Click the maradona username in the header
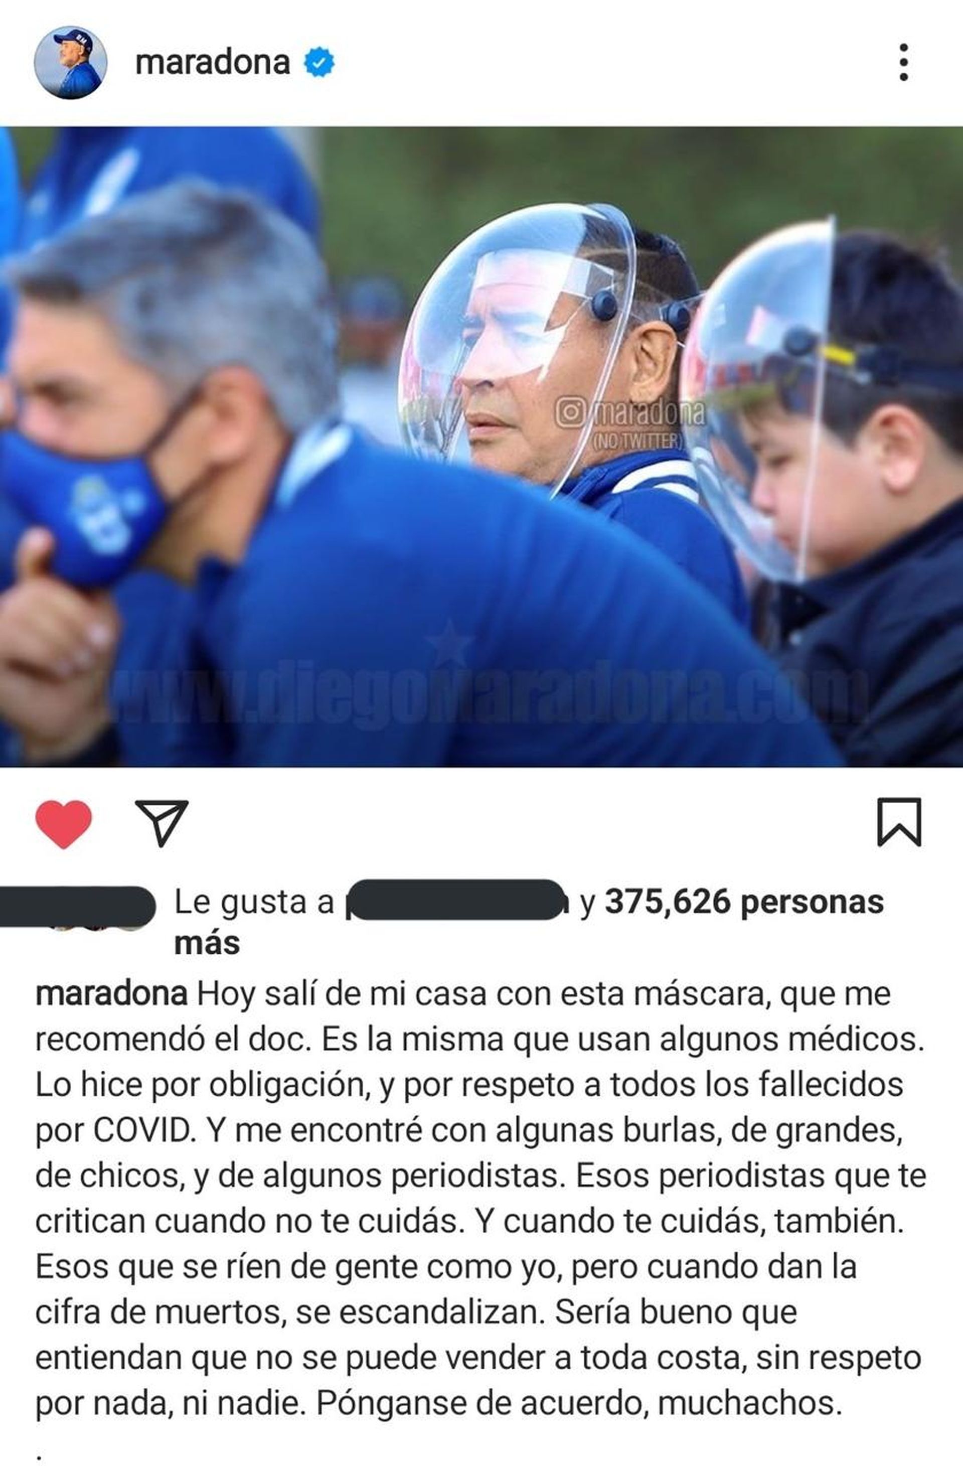963x1466 pixels. pyautogui.click(x=213, y=63)
